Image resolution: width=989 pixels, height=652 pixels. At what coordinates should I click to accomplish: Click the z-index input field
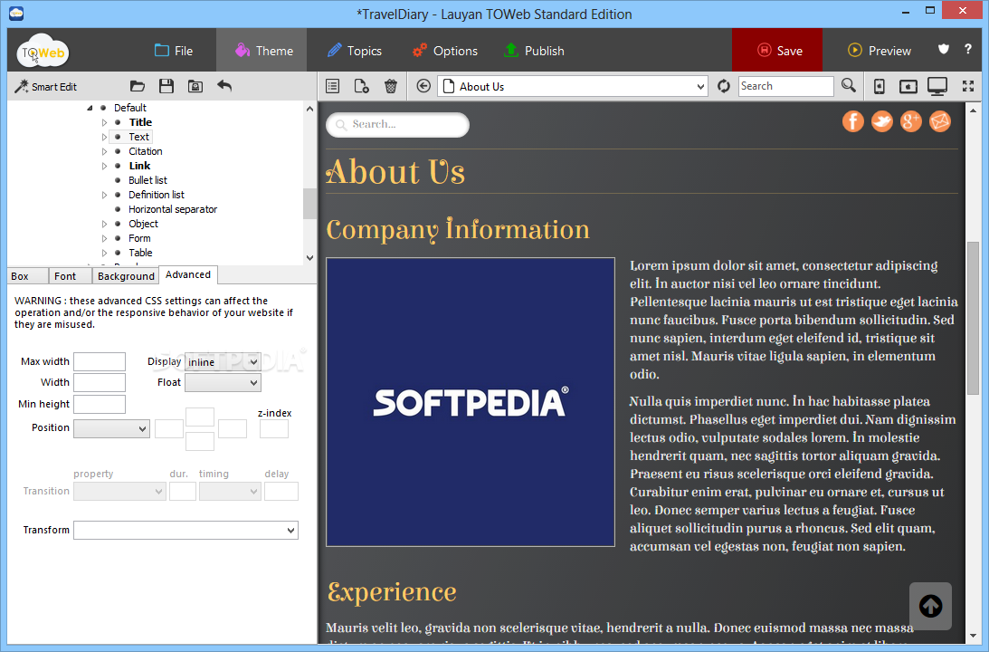(x=274, y=429)
